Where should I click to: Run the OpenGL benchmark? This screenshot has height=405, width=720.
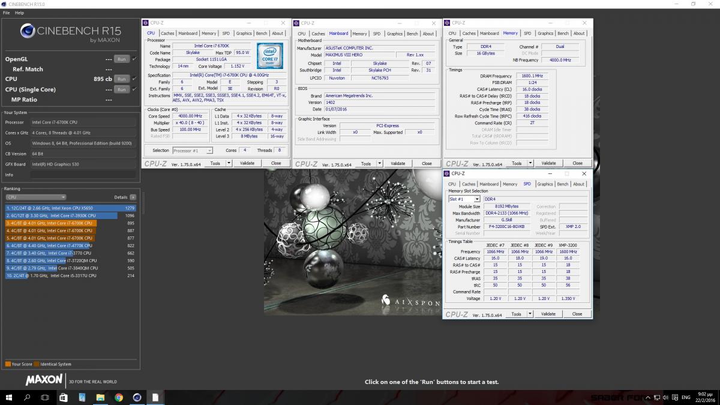(x=121, y=59)
